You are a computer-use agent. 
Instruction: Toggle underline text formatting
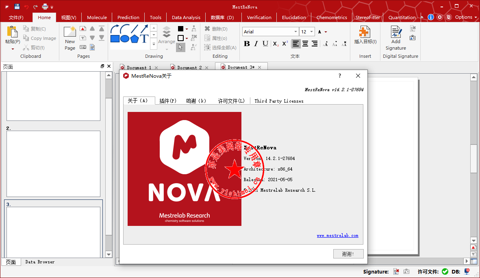(265, 44)
